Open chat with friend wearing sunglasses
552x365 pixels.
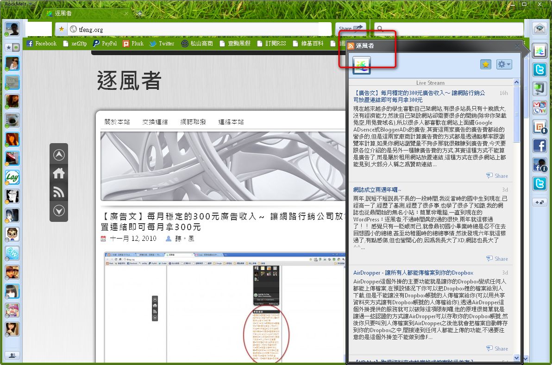tap(13, 63)
